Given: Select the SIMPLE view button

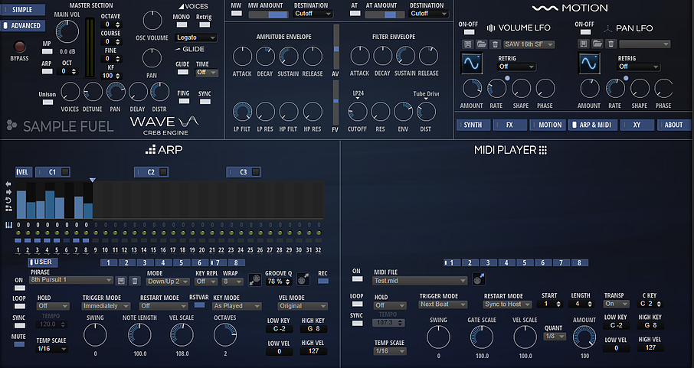Looking at the screenshot, I should [22, 9].
